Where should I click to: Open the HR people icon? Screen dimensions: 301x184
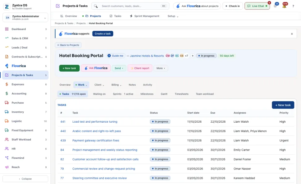click(x=7, y=149)
